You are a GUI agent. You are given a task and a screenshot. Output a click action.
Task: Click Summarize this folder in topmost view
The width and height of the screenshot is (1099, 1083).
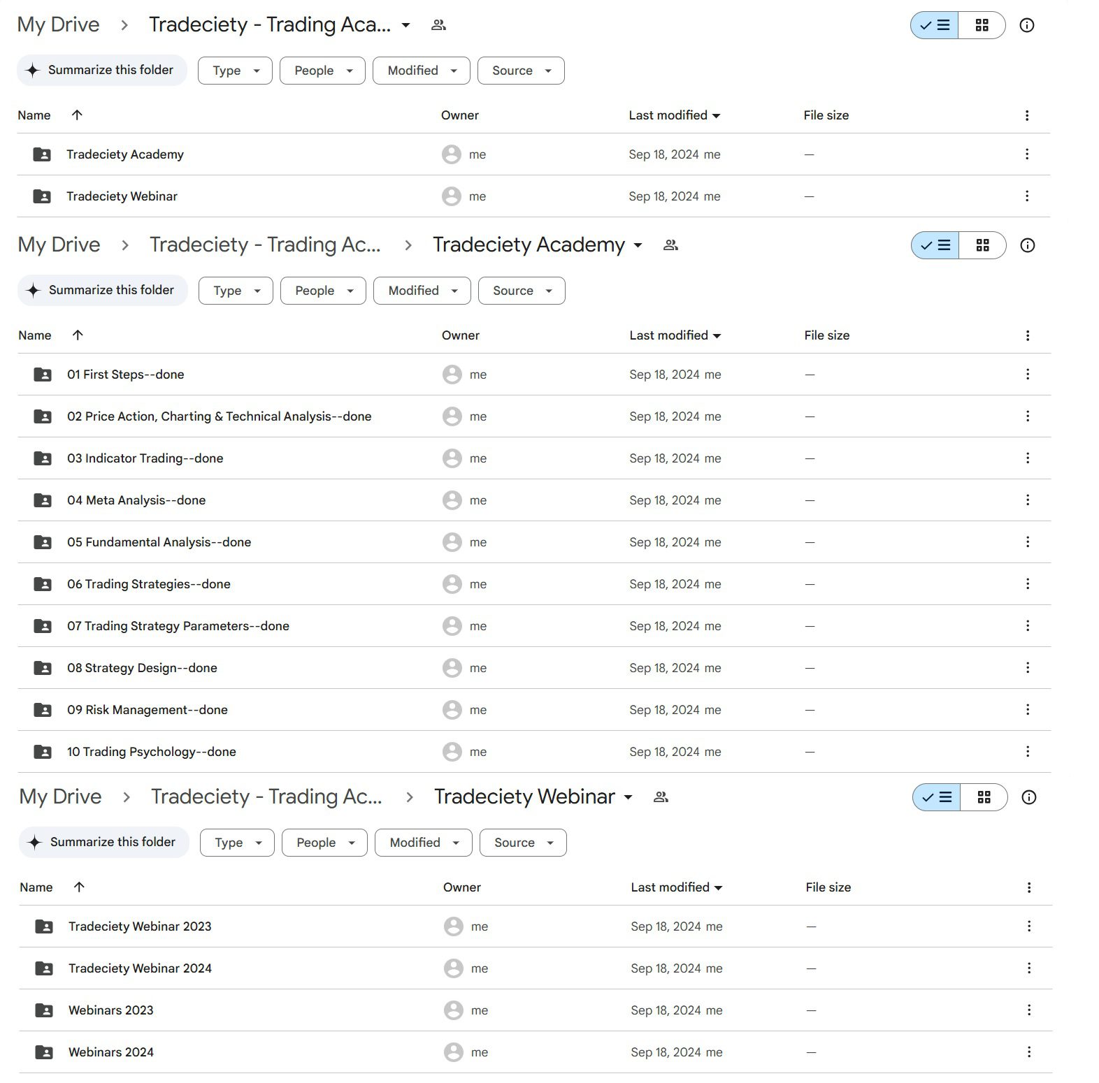click(102, 70)
